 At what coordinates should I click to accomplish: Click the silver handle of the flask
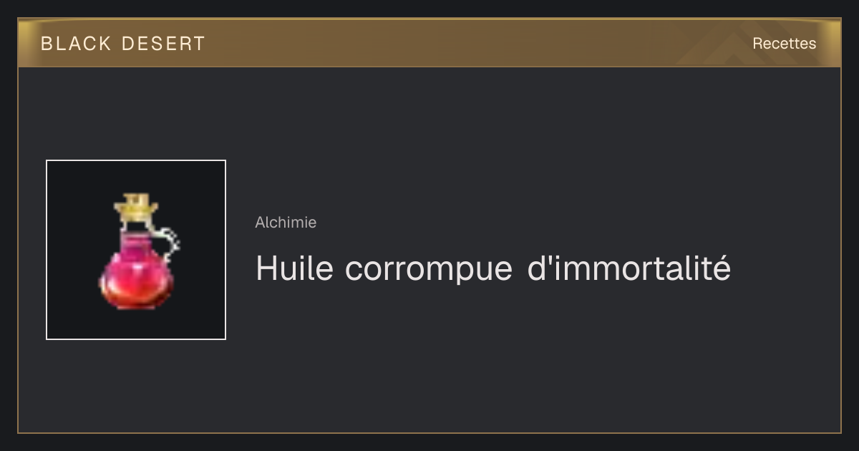(x=168, y=244)
